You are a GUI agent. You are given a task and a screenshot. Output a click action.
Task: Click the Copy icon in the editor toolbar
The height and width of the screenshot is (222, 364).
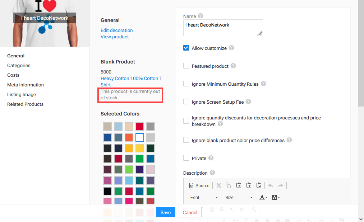(x=229, y=185)
